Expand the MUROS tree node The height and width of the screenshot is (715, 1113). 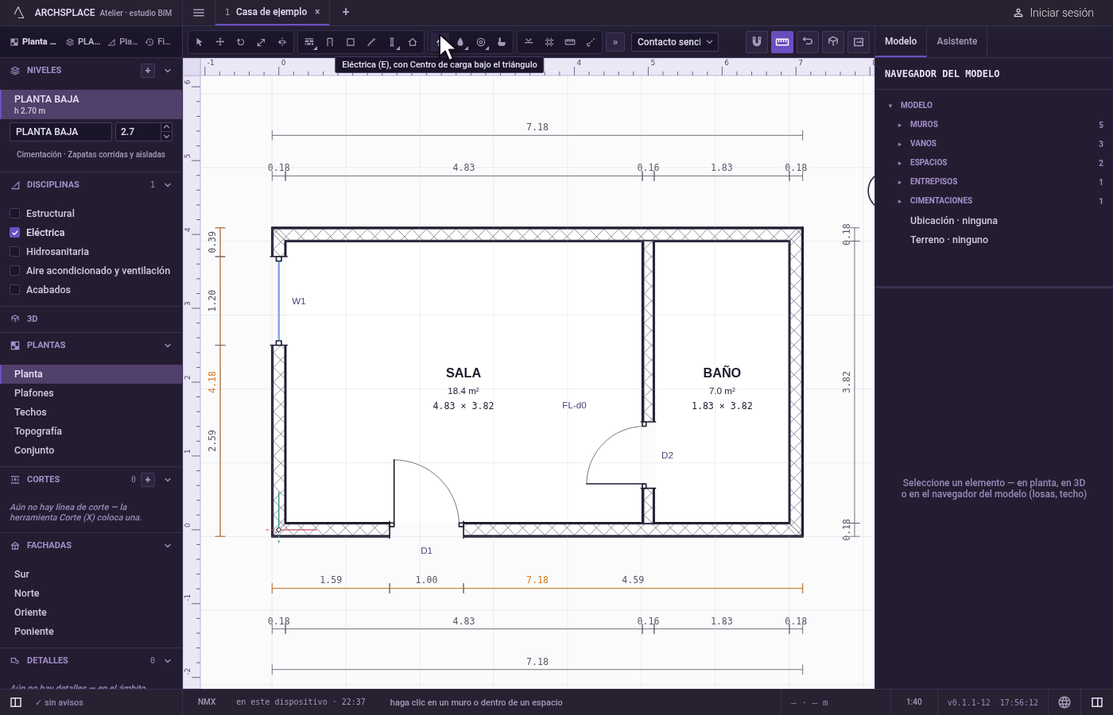[899, 125]
